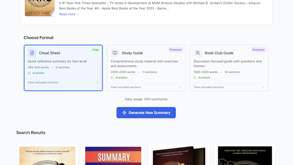Image resolution: width=293 pixels, height=165 pixels.
Task: Select the Book Club Guide format card
Action: pos(229,68)
